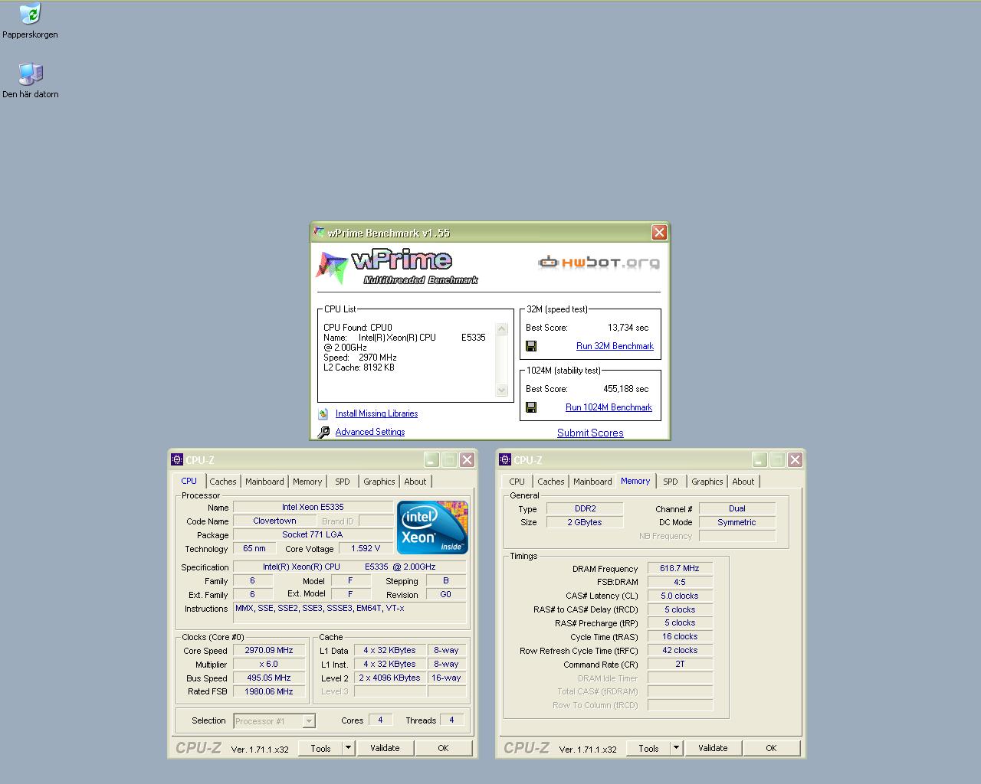Run the 1024M Benchmark
This screenshot has width=981, height=784.
point(609,407)
